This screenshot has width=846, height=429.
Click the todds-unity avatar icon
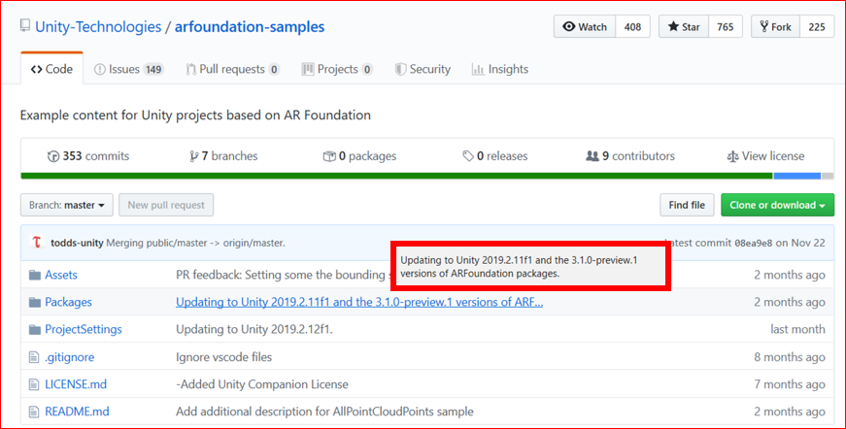click(x=37, y=242)
